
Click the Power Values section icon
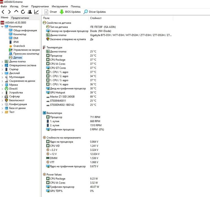[44, 174]
